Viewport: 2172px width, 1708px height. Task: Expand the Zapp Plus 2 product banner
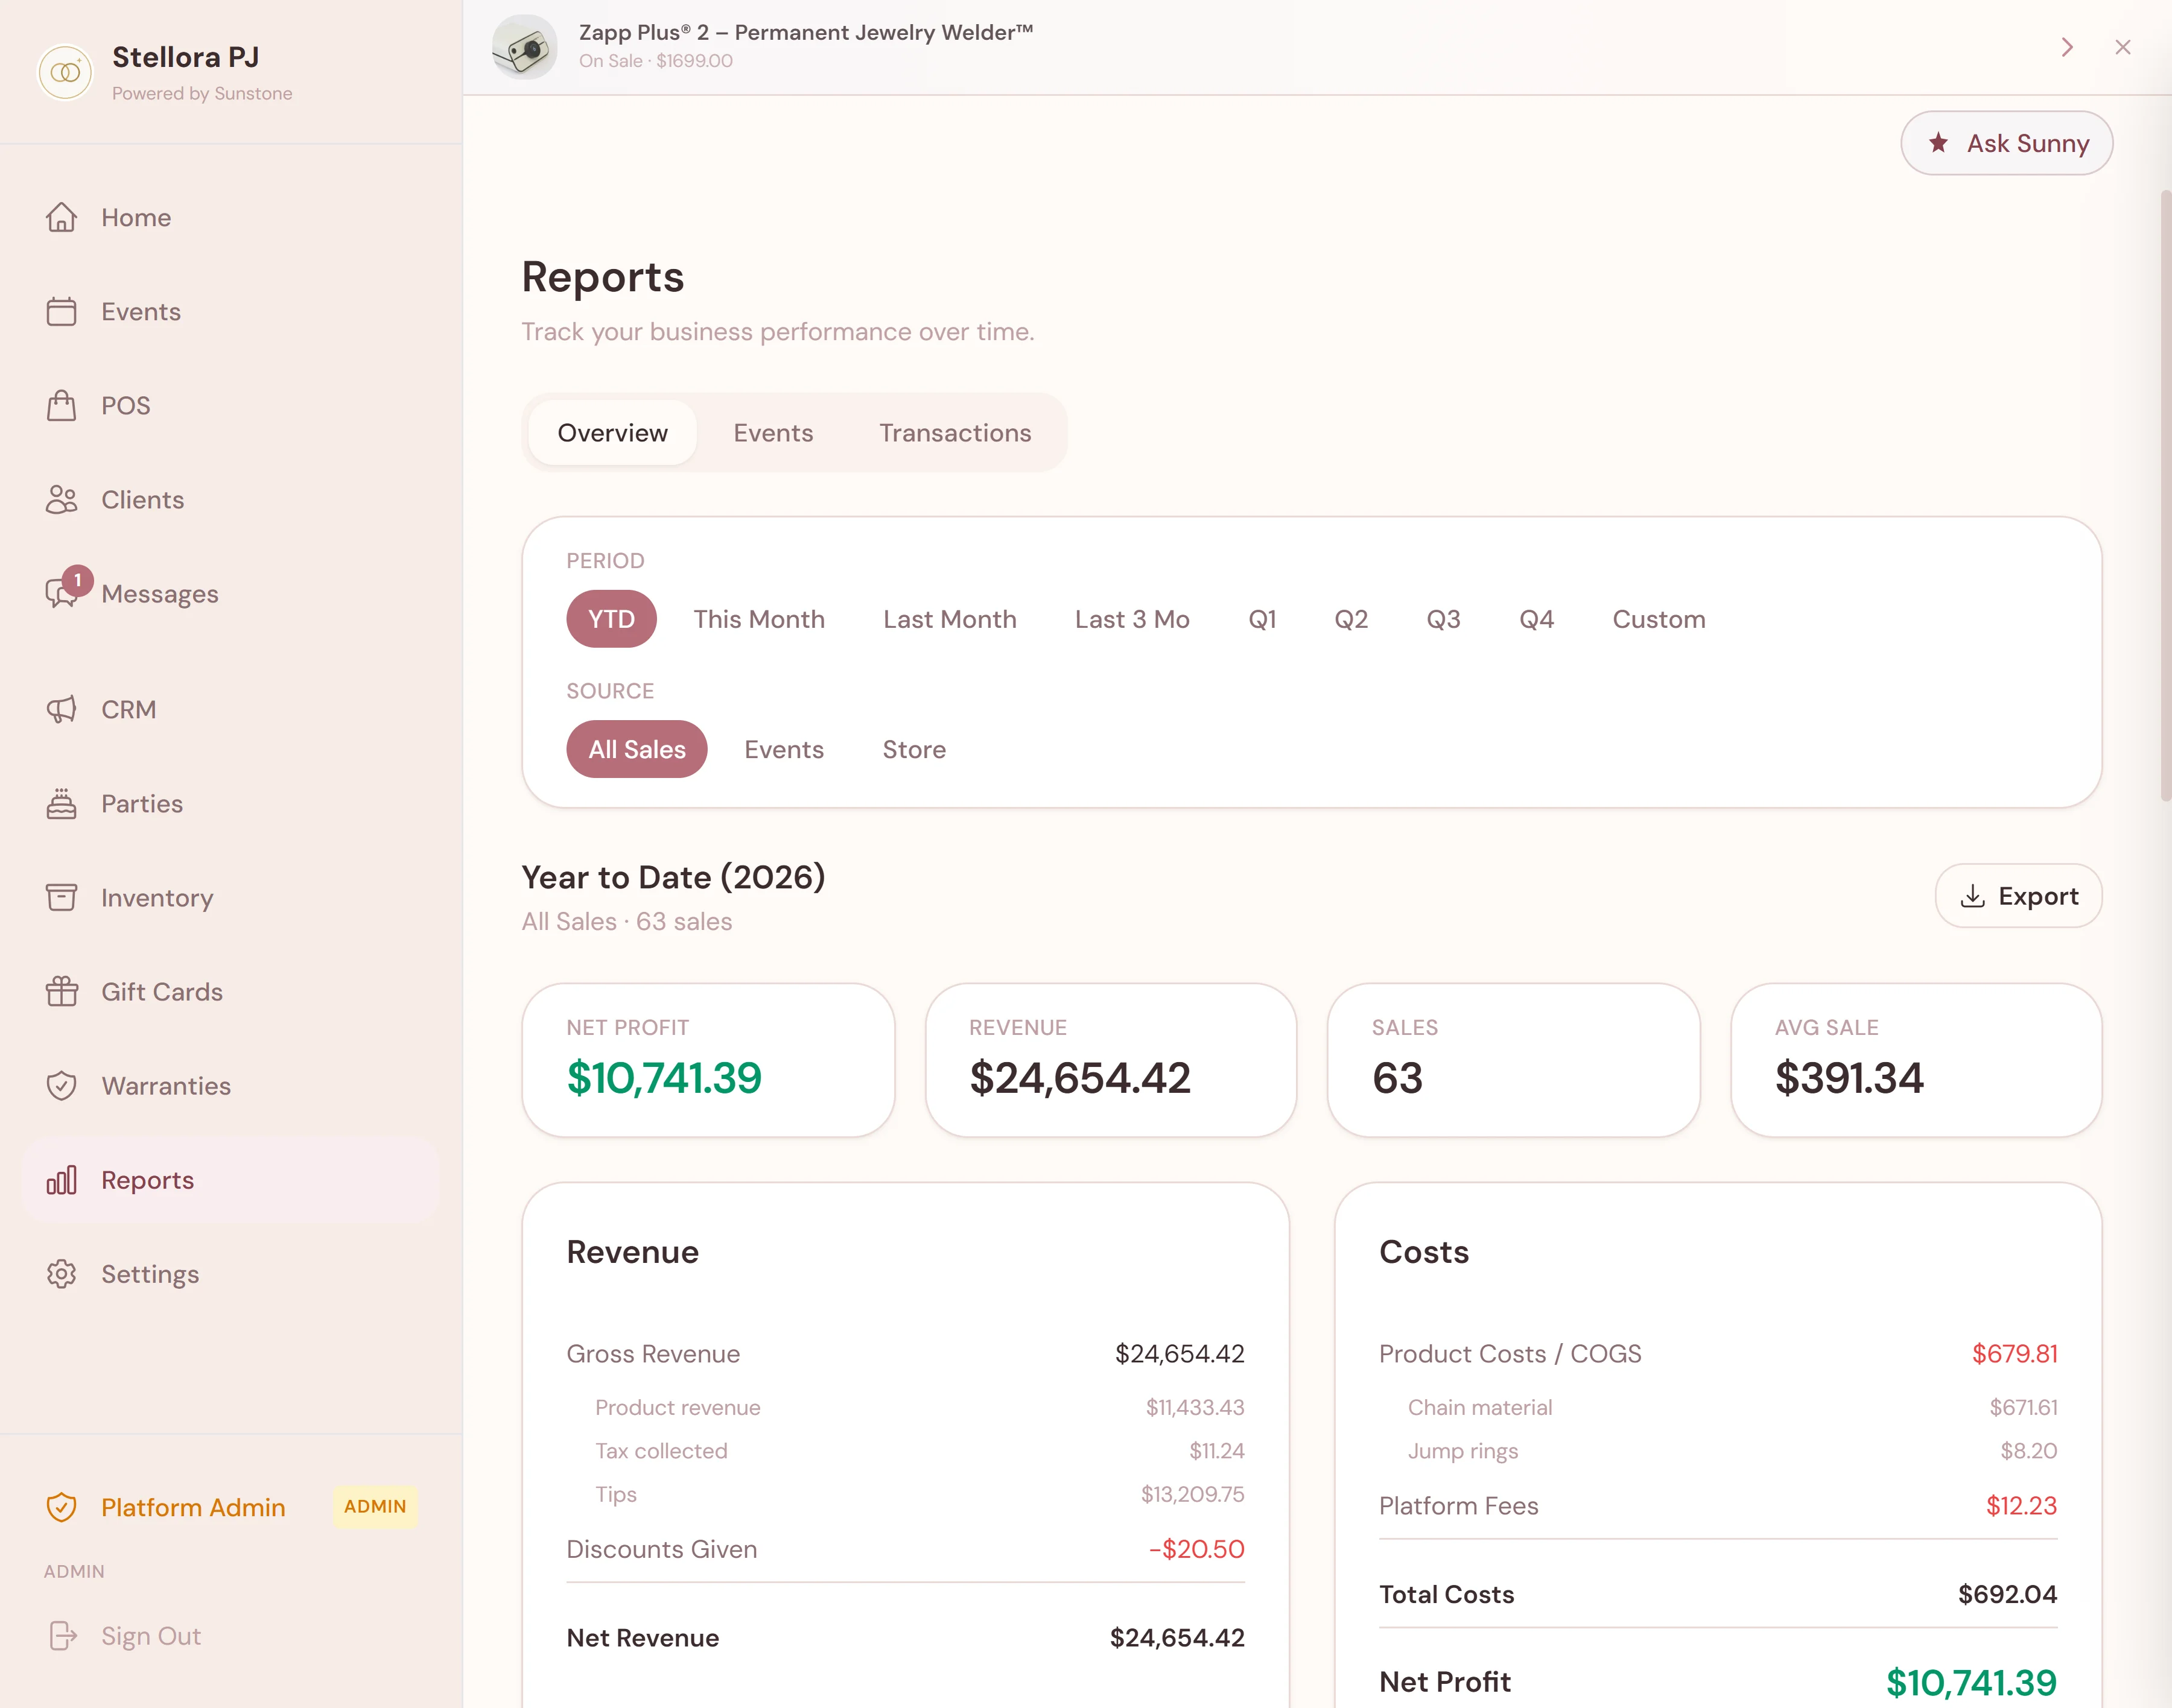coord(2066,47)
